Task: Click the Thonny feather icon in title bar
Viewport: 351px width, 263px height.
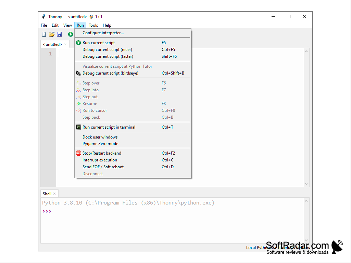Action: 44,16
